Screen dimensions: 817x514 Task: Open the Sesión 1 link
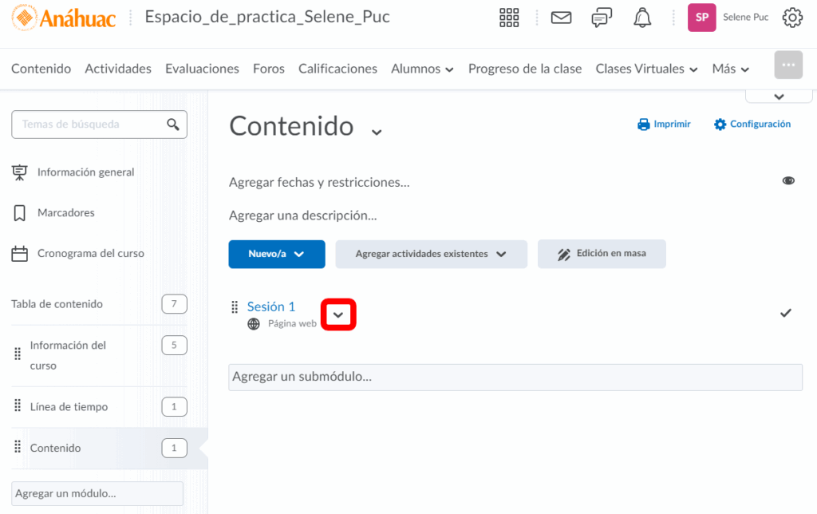[271, 306]
